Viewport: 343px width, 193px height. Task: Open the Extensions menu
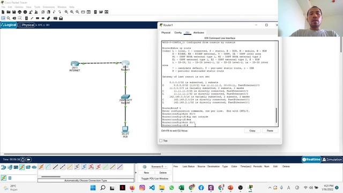pos(49,7)
